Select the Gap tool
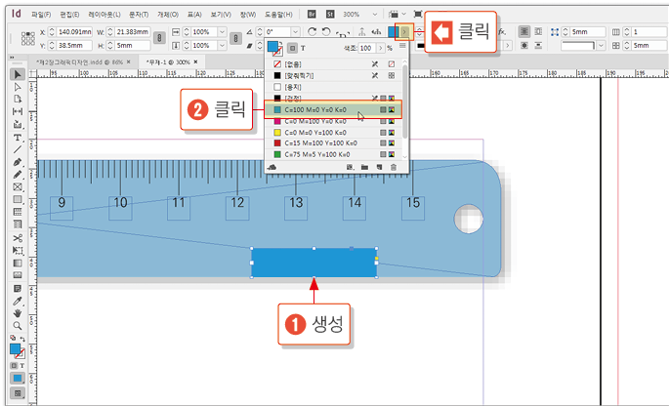The width and height of the screenshot is (669, 406). [18, 111]
